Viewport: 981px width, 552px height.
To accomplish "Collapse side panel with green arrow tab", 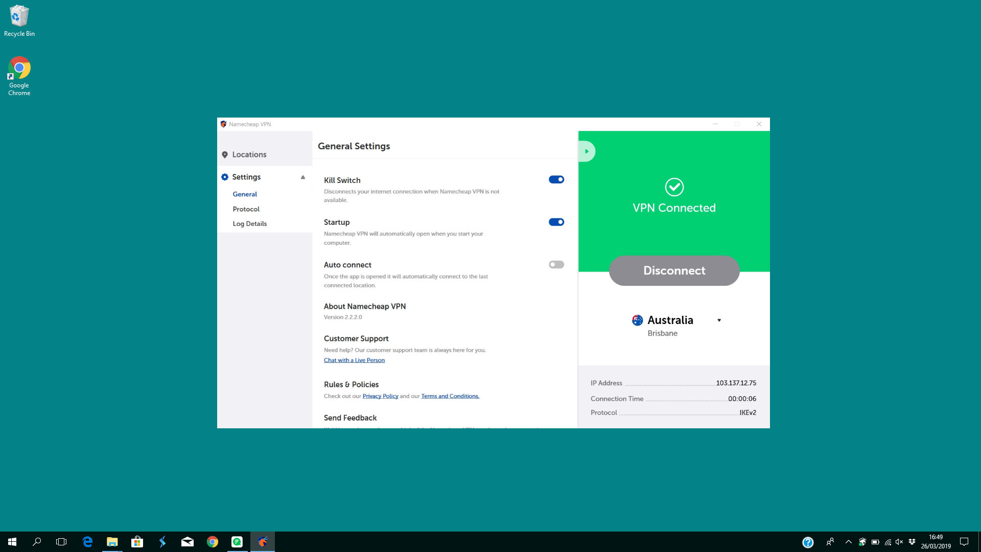I will (587, 151).
